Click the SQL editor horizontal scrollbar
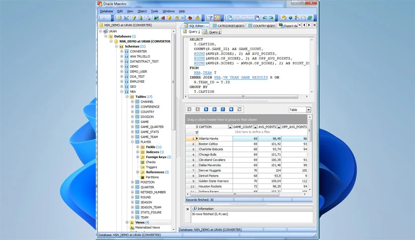 click(x=243, y=97)
